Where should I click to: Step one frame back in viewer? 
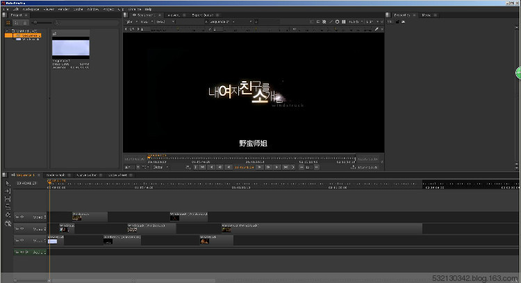220,167
